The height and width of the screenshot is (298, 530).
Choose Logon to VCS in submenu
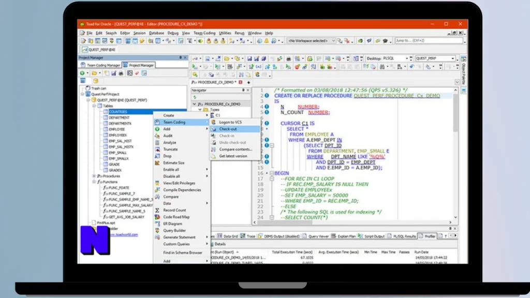[x=235, y=122]
